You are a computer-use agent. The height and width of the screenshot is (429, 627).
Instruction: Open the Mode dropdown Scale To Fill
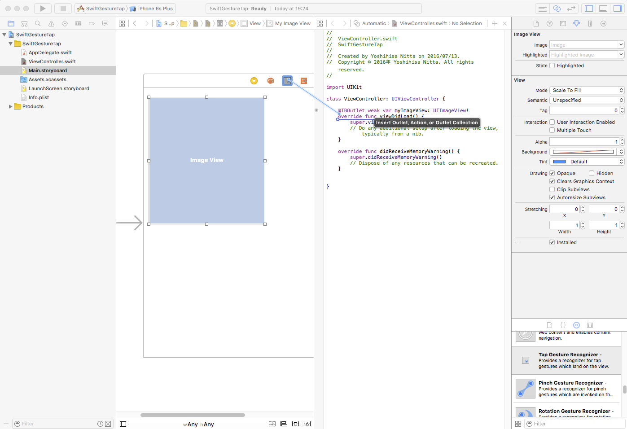(x=587, y=90)
